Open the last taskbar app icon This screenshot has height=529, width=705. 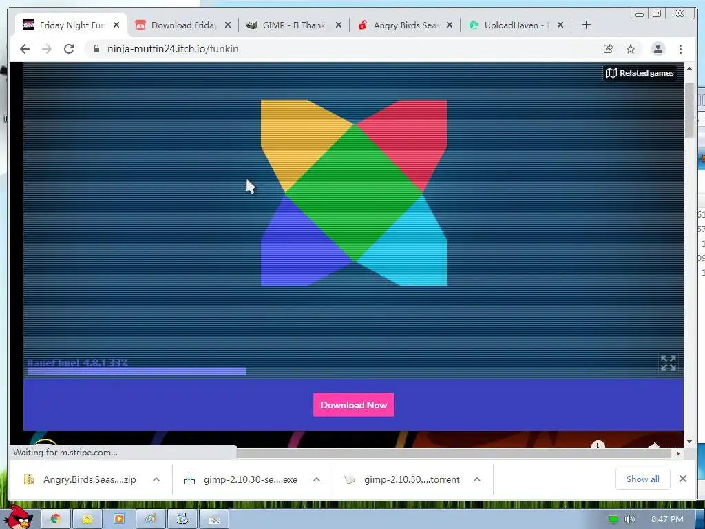214,519
